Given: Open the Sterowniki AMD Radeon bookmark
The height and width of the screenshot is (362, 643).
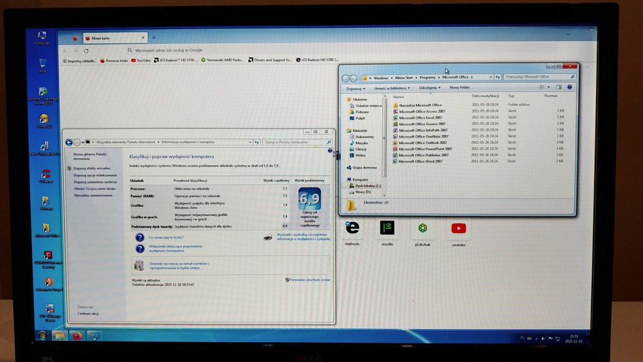Looking at the screenshot, I should point(222,60).
